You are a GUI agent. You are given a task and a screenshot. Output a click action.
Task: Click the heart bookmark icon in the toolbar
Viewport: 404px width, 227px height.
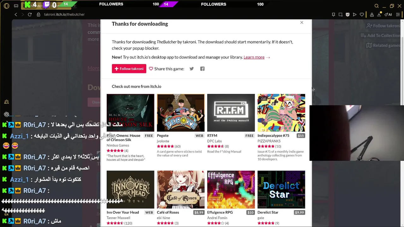[x=362, y=15]
